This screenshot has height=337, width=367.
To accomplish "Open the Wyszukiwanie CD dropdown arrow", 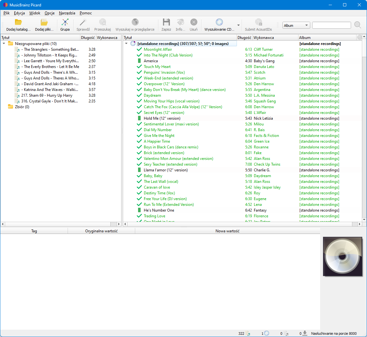I will pos(238,25).
